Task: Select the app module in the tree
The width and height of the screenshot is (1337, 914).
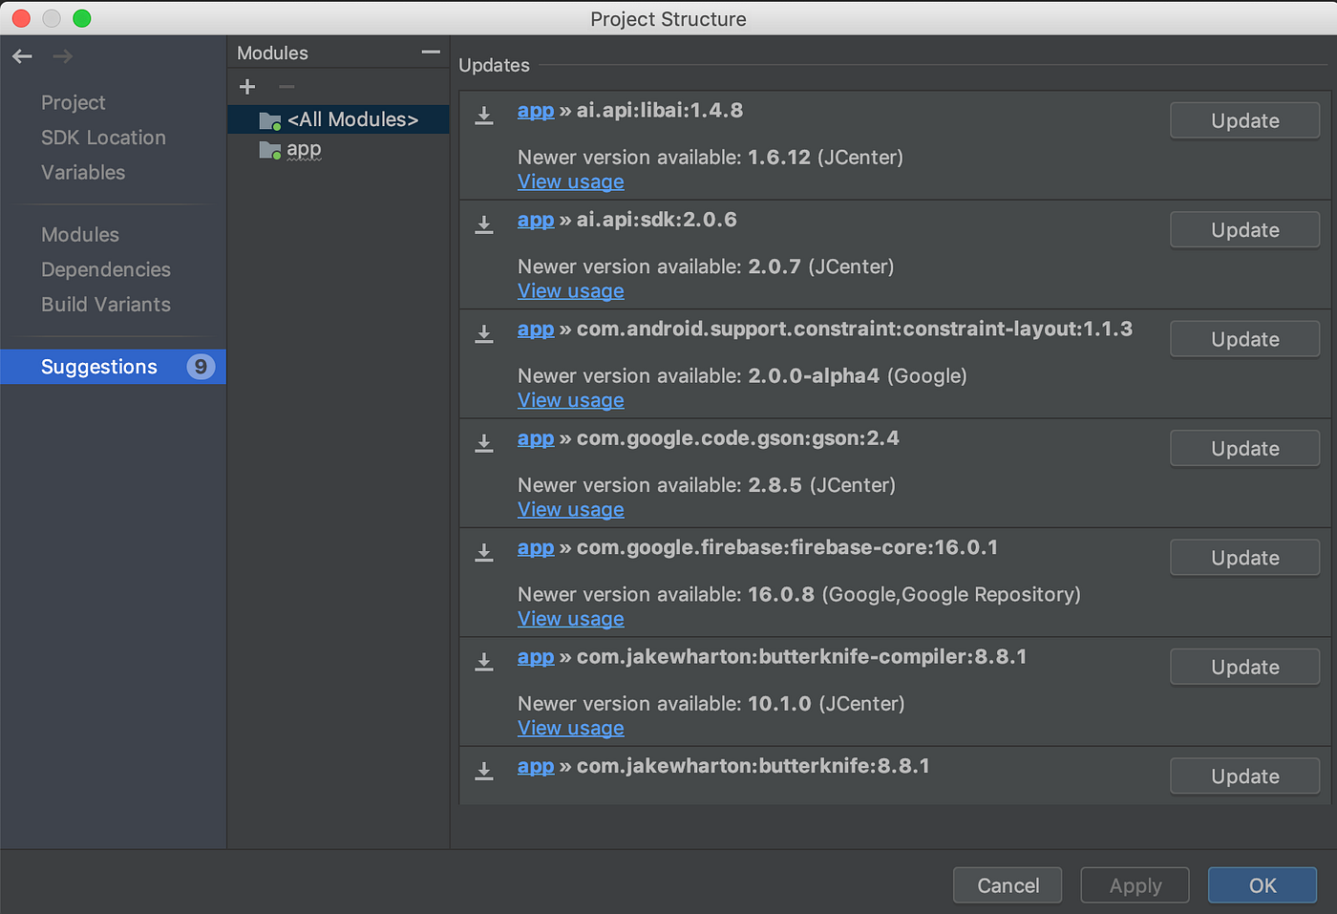Action: (x=303, y=149)
